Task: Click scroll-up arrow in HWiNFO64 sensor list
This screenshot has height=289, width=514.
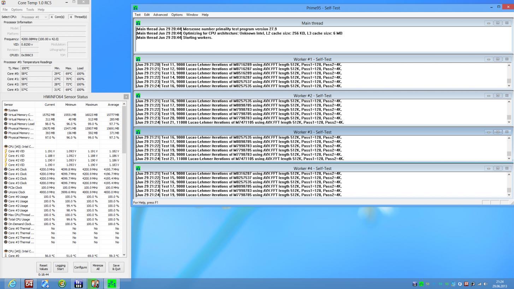Action: pos(124,104)
